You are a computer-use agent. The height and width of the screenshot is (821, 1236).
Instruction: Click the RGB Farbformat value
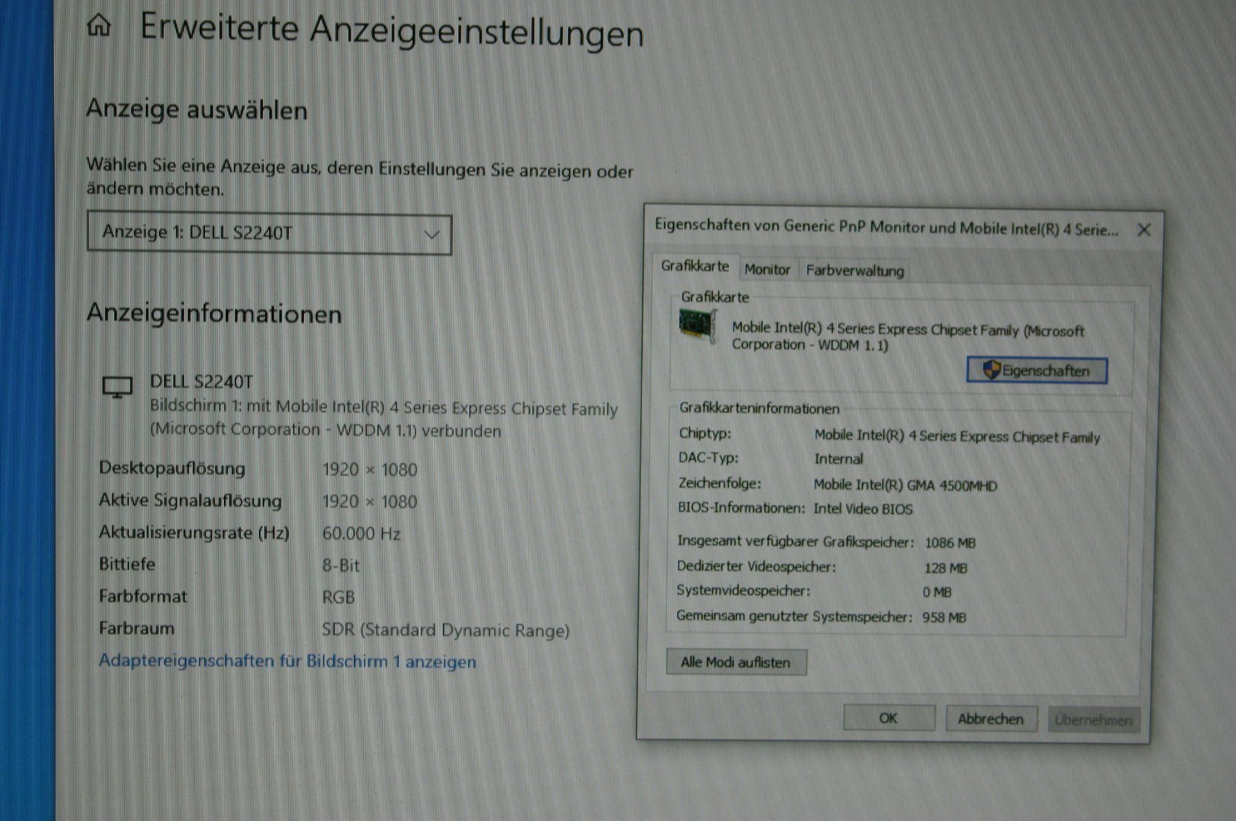coord(339,597)
